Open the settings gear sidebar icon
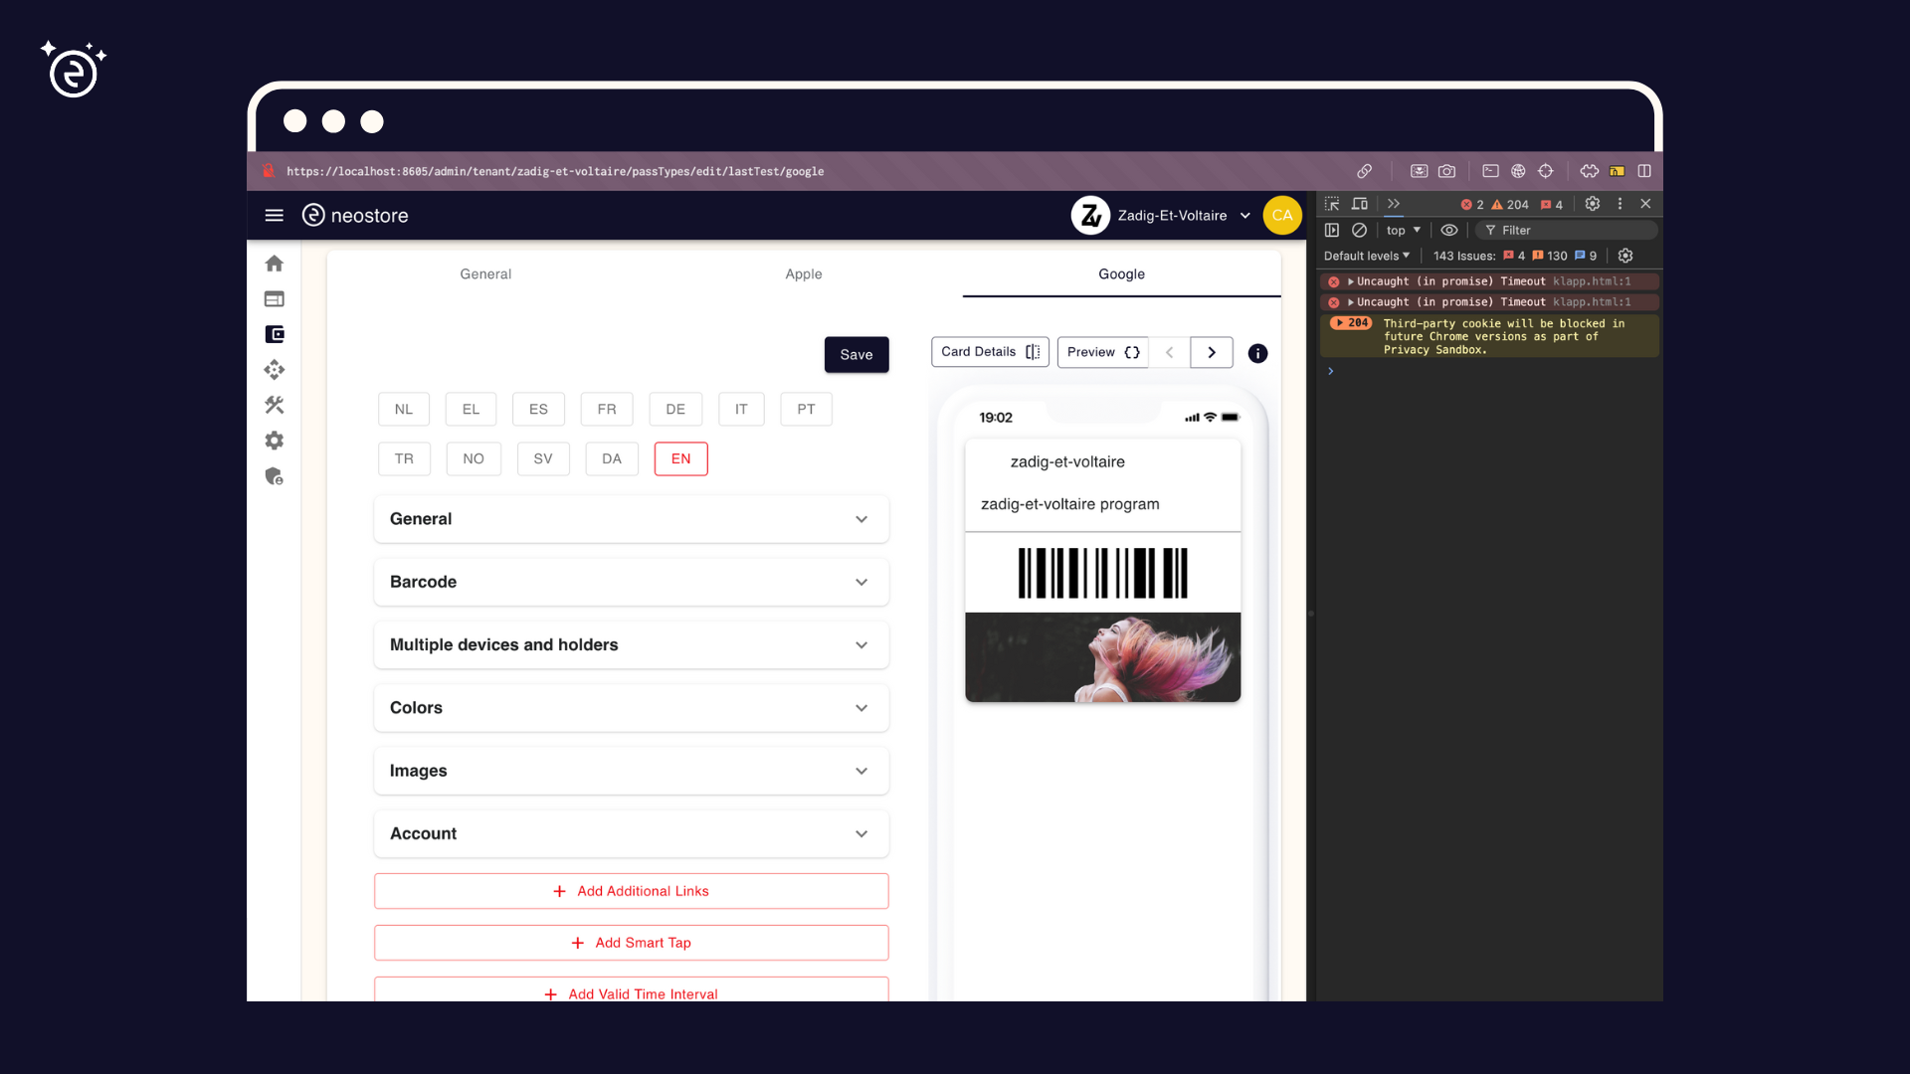The height and width of the screenshot is (1074, 1910). coord(275,441)
